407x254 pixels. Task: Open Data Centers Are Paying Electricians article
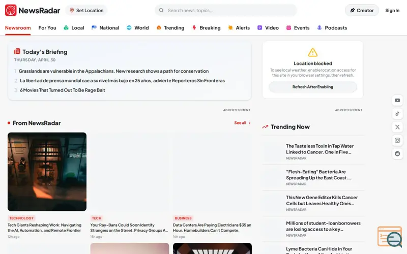click(212, 228)
